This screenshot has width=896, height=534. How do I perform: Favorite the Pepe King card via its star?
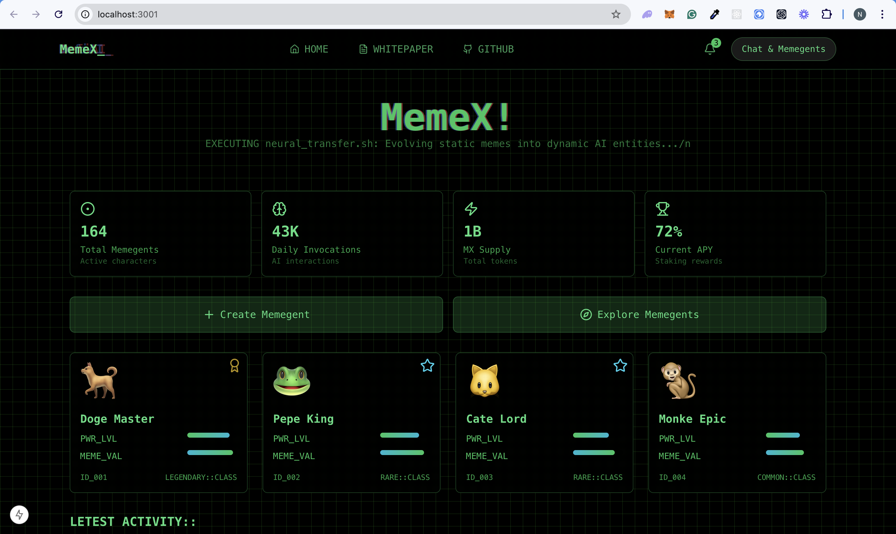pyautogui.click(x=427, y=366)
